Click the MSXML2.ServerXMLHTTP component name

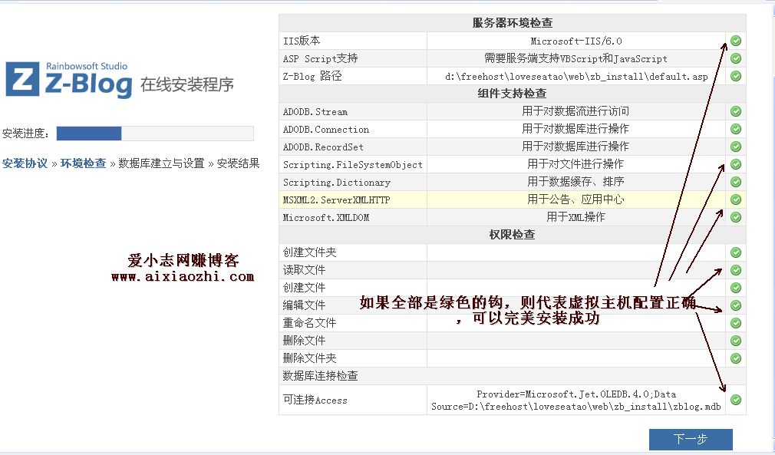click(x=337, y=200)
